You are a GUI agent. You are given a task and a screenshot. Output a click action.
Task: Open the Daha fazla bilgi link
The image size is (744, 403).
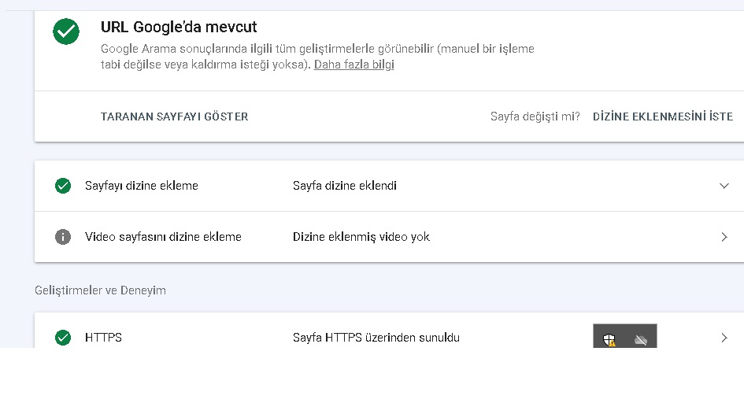pos(354,65)
